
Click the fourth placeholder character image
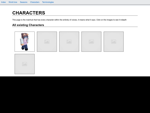91,42
